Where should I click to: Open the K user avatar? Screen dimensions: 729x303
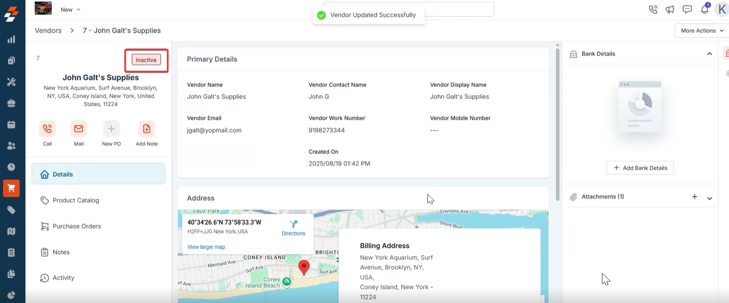(x=722, y=9)
